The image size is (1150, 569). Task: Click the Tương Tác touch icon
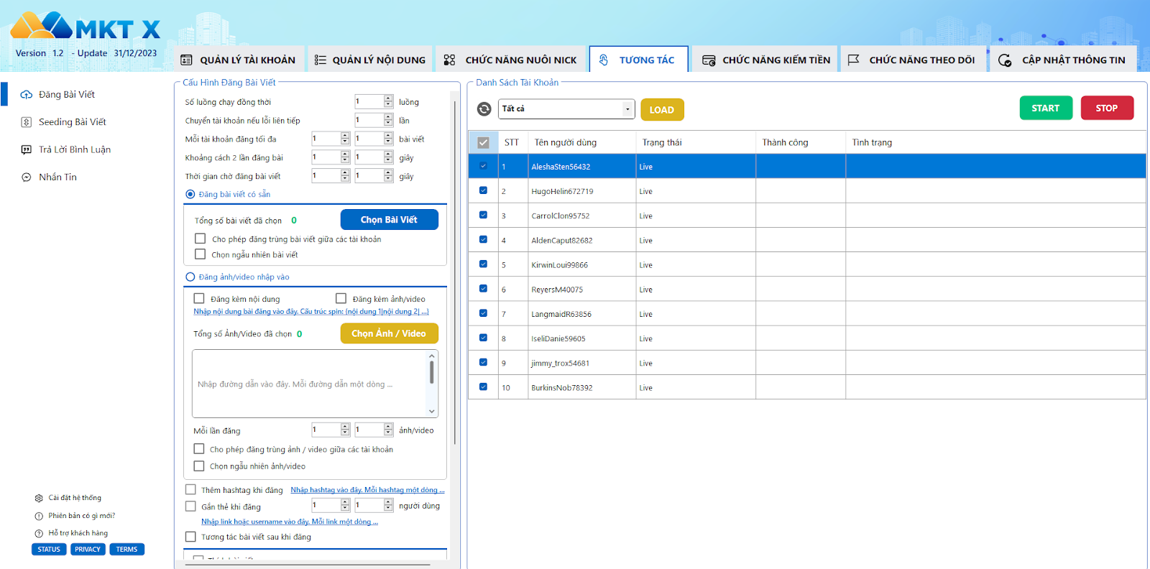604,60
